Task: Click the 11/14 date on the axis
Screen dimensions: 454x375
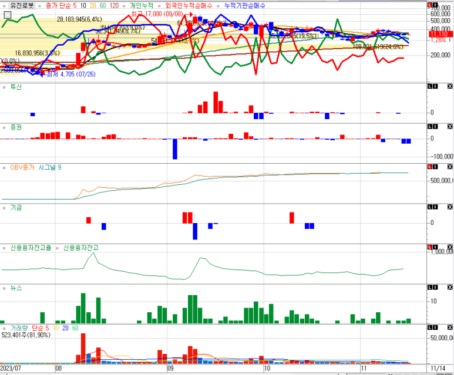Action: coord(438,368)
